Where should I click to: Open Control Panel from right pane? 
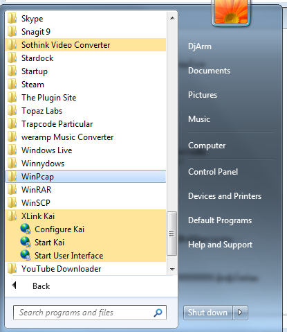213,172
